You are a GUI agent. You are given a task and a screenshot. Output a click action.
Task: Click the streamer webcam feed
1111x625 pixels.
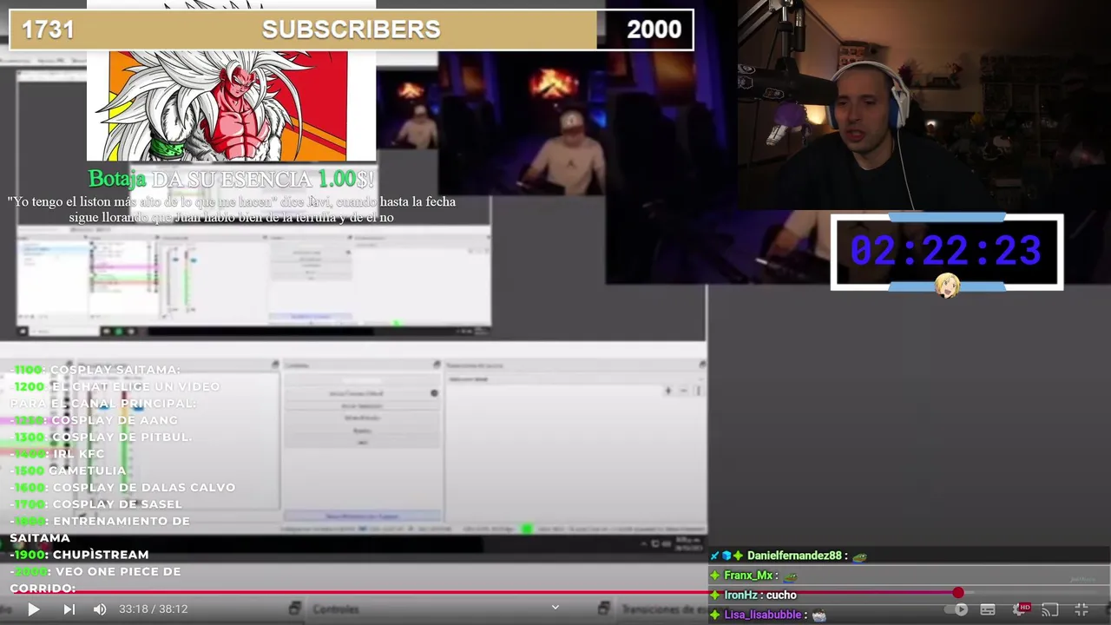tap(924, 104)
